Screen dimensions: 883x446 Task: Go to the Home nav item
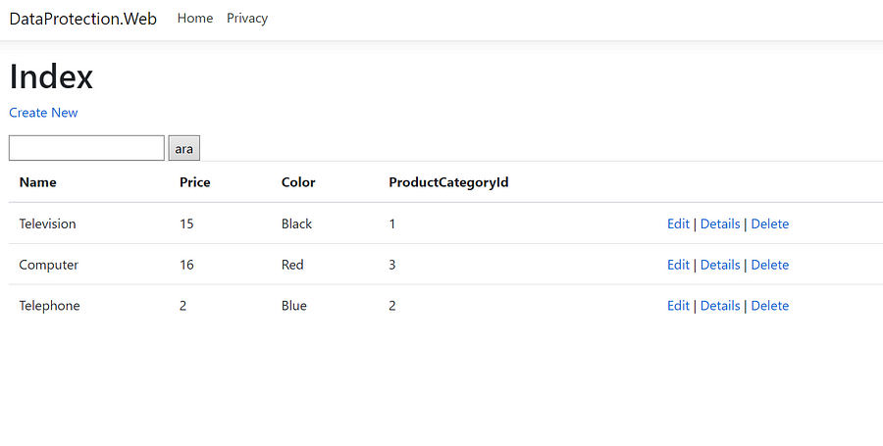click(x=195, y=18)
